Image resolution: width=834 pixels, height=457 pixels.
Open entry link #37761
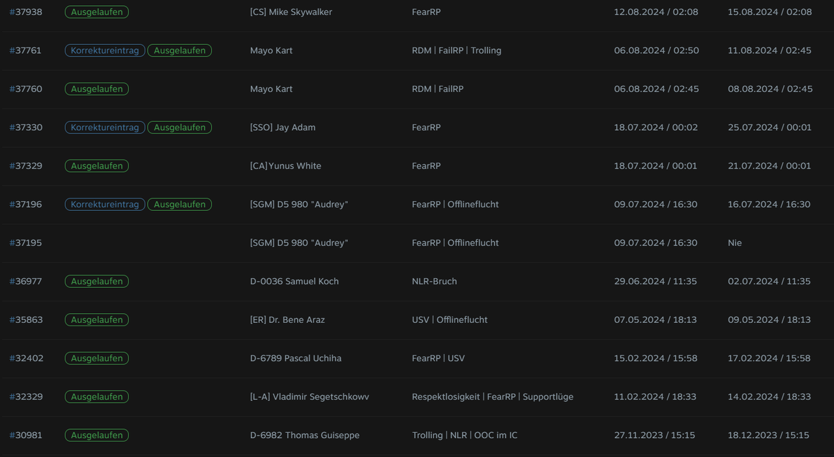[x=25, y=50]
